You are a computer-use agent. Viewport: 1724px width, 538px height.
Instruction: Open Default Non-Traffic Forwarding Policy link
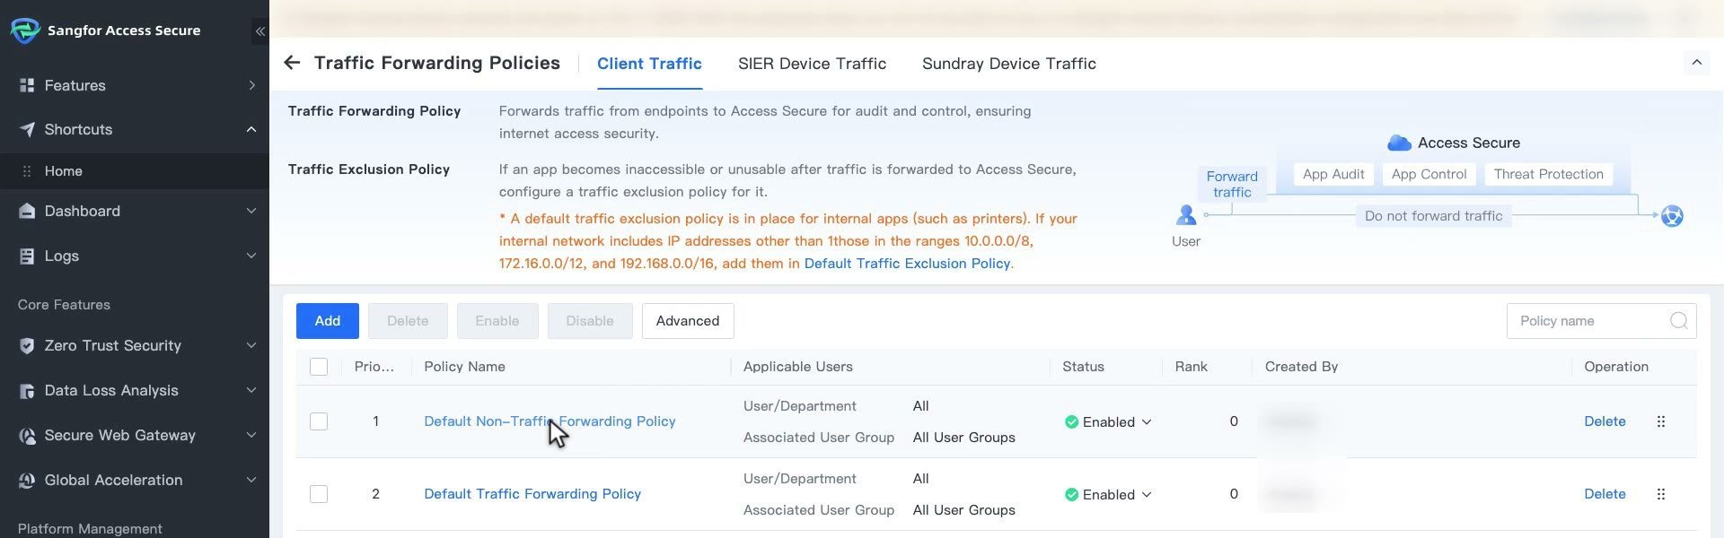(x=550, y=421)
